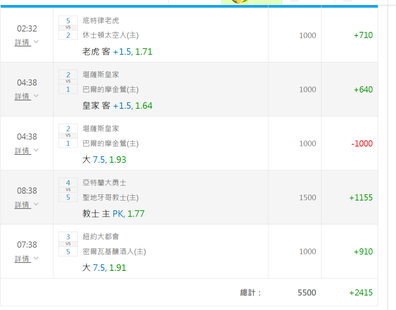The width and height of the screenshot is (396, 310).
Task: Select team name 休士頓太空人(主)
Action: (111, 35)
